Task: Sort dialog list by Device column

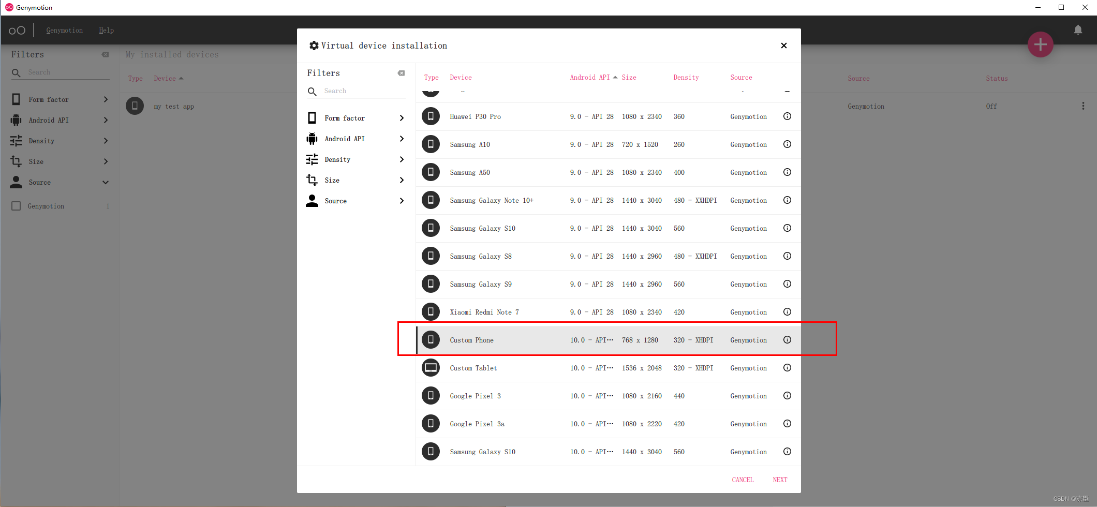Action: click(x=461, y=78)
